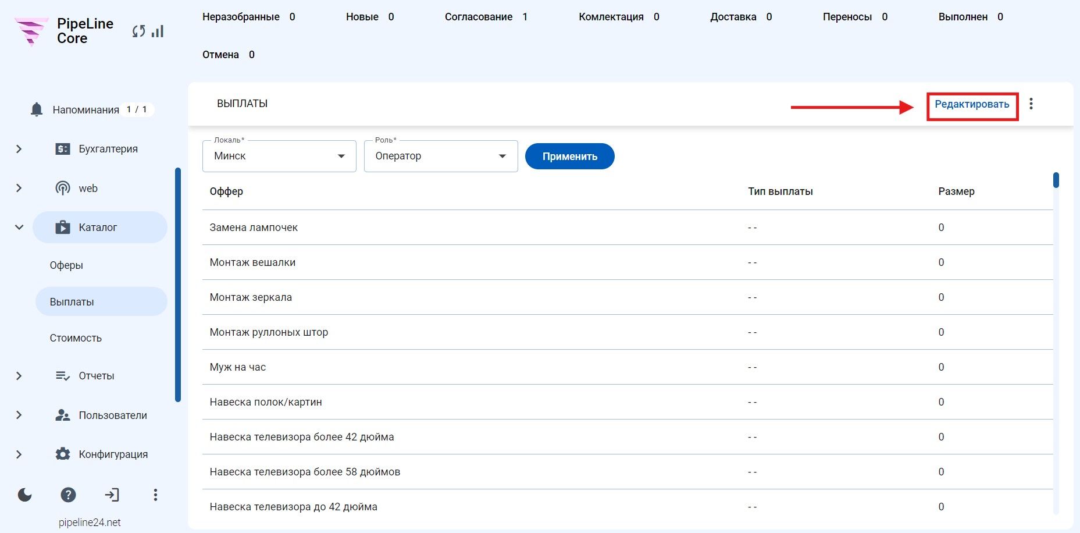
Task: Open the bar chart statistics icon
Action: 158,31
